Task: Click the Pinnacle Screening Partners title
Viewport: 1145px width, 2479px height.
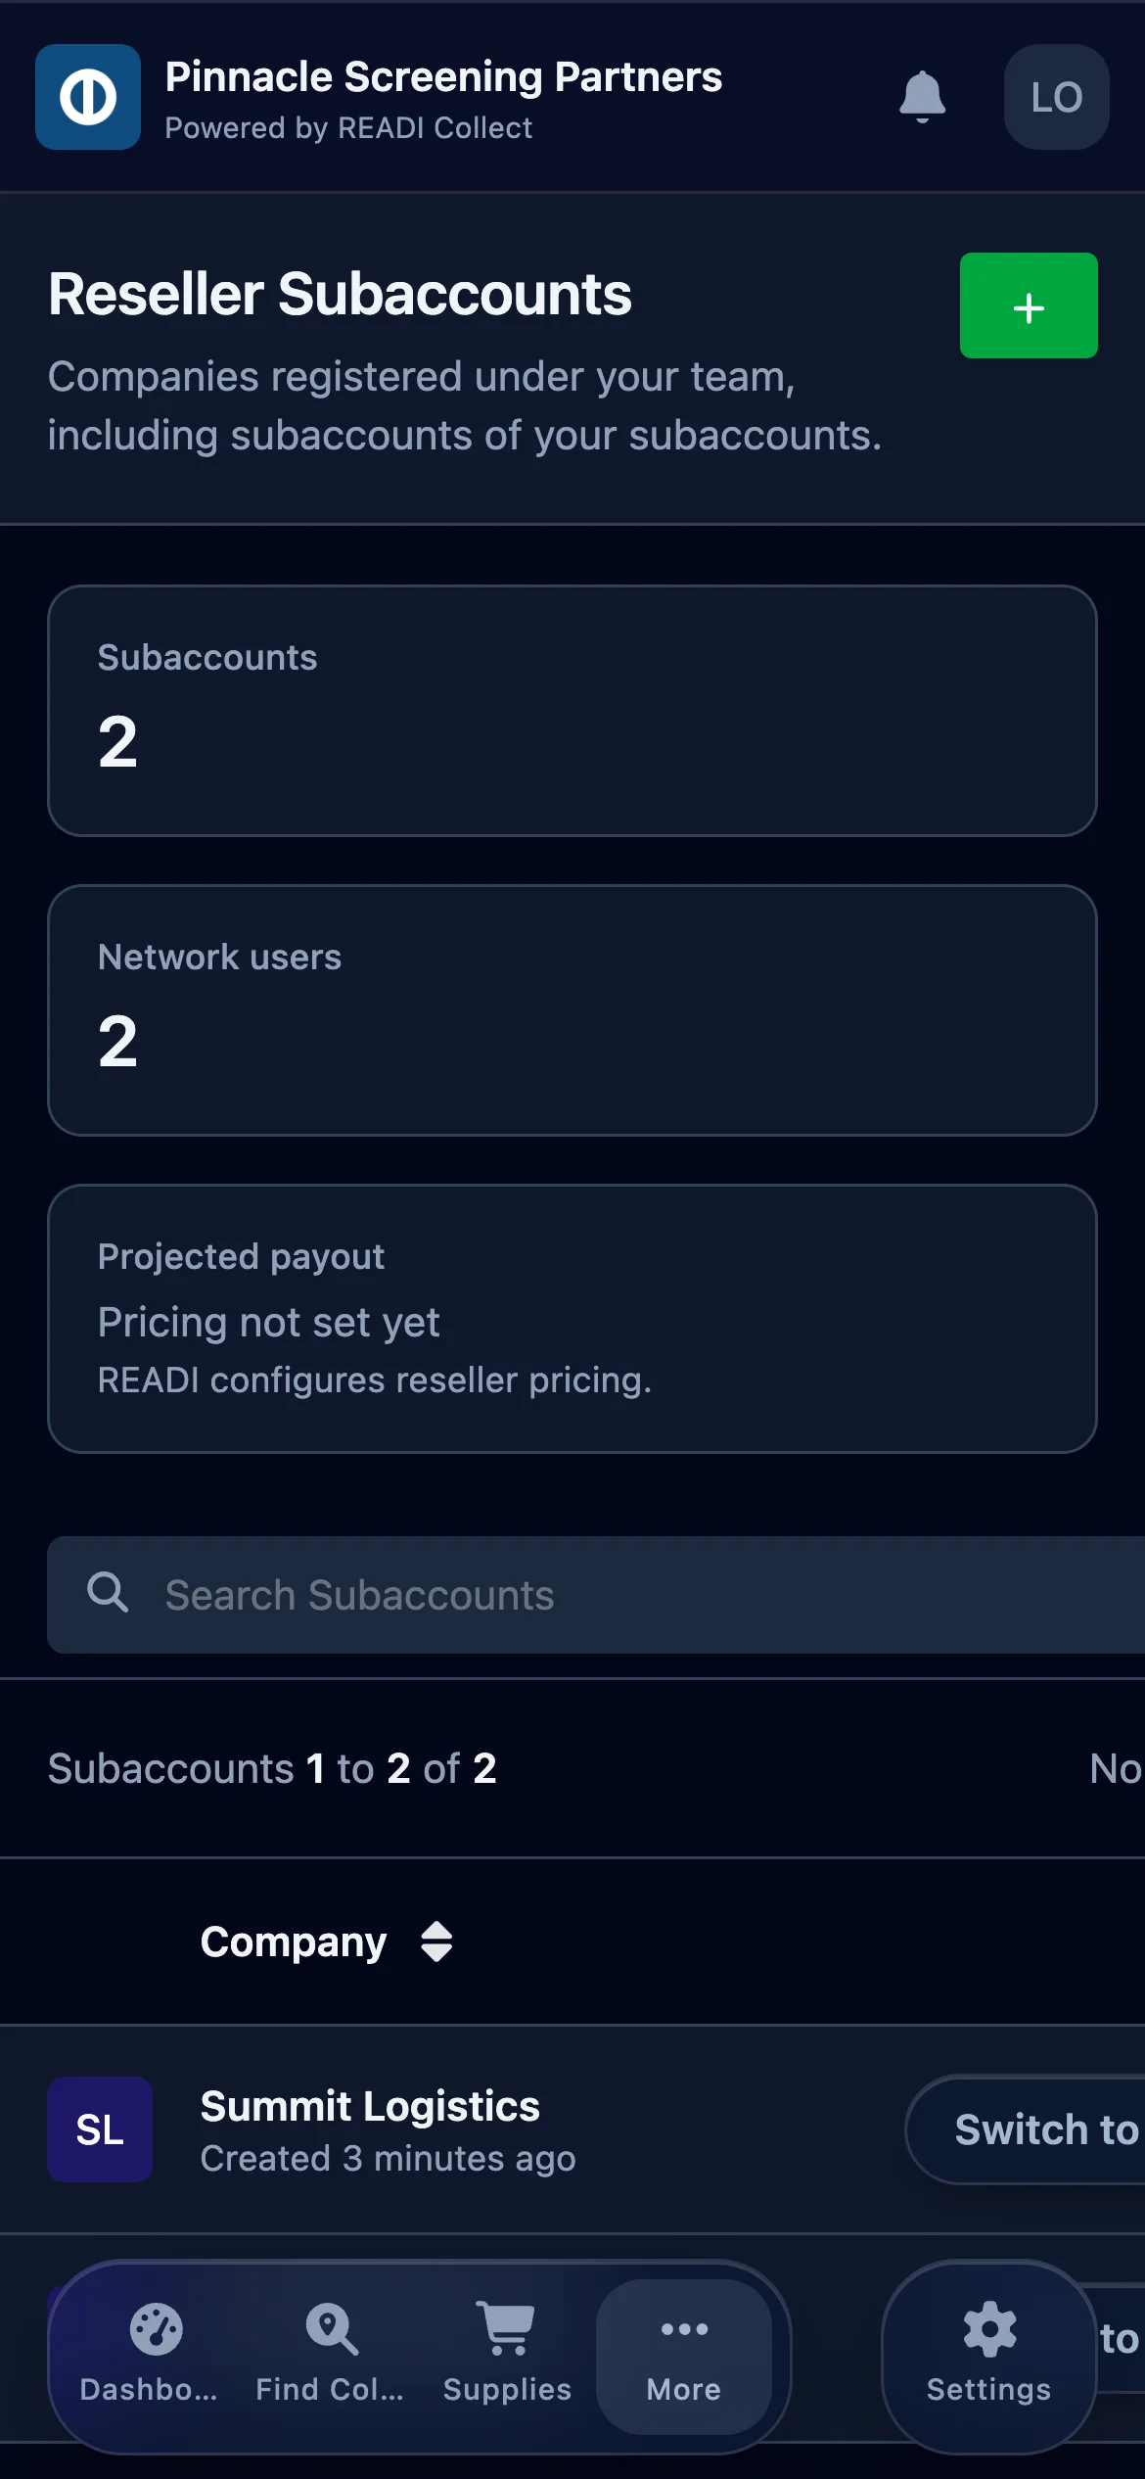Action: [x=443, y=76]
